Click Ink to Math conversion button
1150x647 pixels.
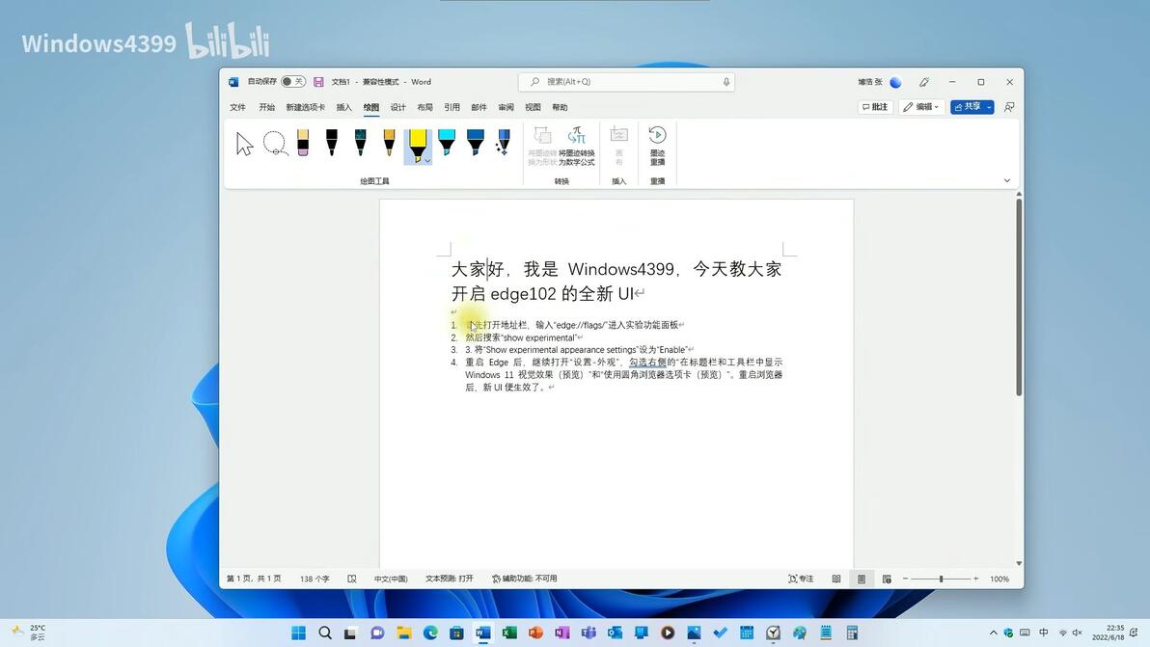[577, 146]
